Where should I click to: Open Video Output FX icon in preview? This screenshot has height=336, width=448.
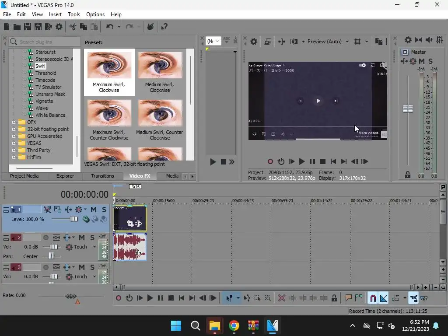point(281,42)
